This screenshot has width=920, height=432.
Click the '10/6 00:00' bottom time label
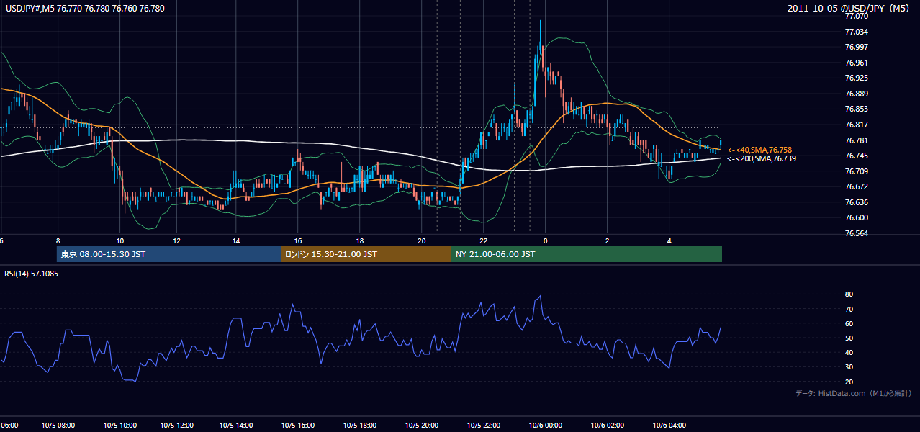point(545,426)
